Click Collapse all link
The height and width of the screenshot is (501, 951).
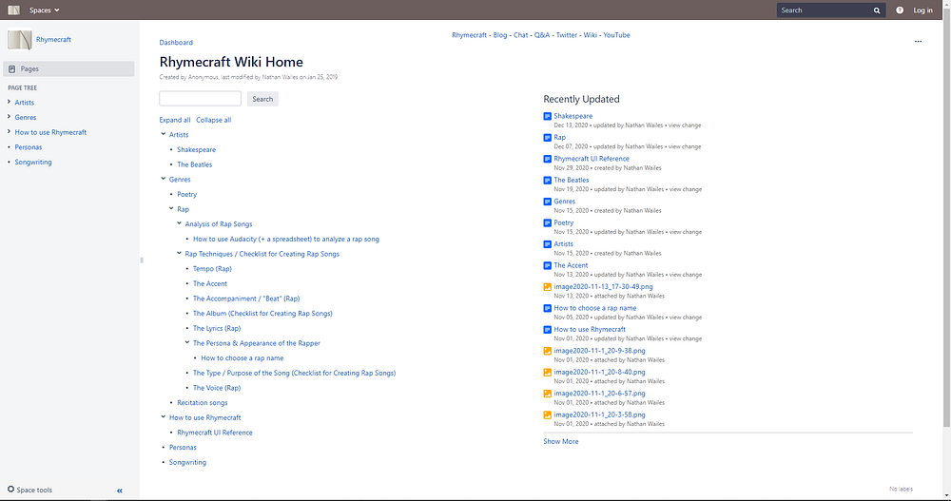coord(213,120)
